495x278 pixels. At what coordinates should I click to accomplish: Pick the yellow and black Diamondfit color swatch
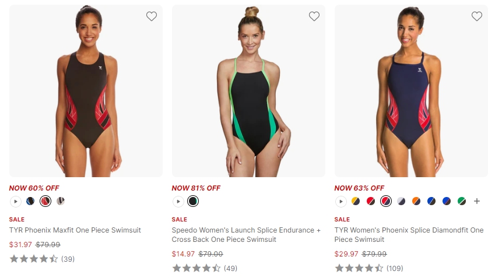point(356,202)
